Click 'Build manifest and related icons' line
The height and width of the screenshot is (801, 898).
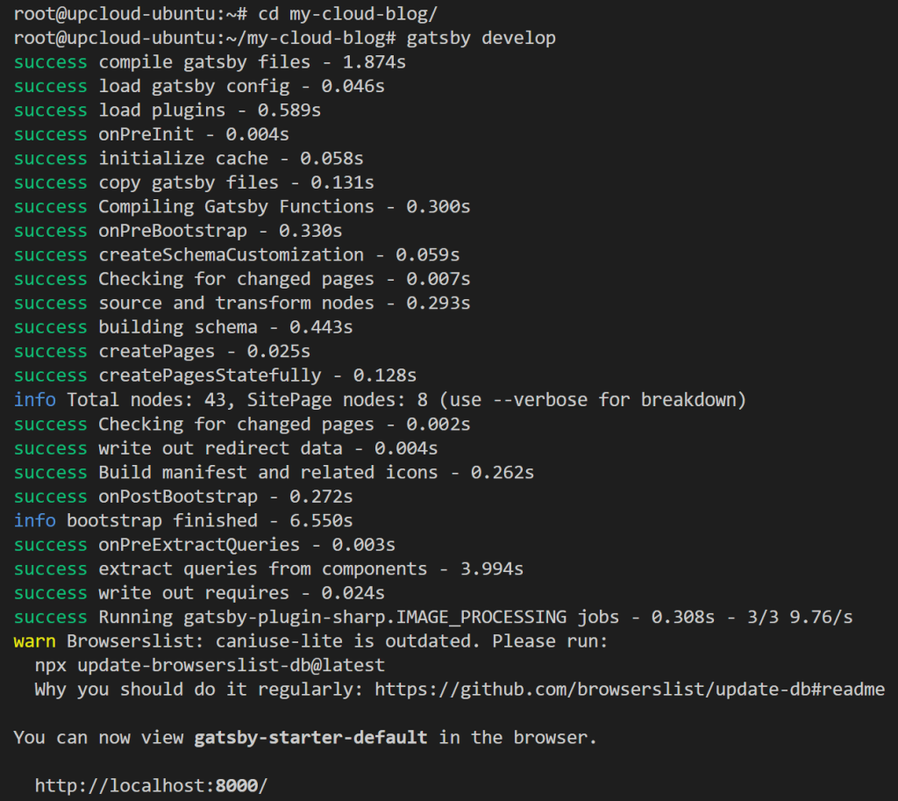click(x=274, y=472)
